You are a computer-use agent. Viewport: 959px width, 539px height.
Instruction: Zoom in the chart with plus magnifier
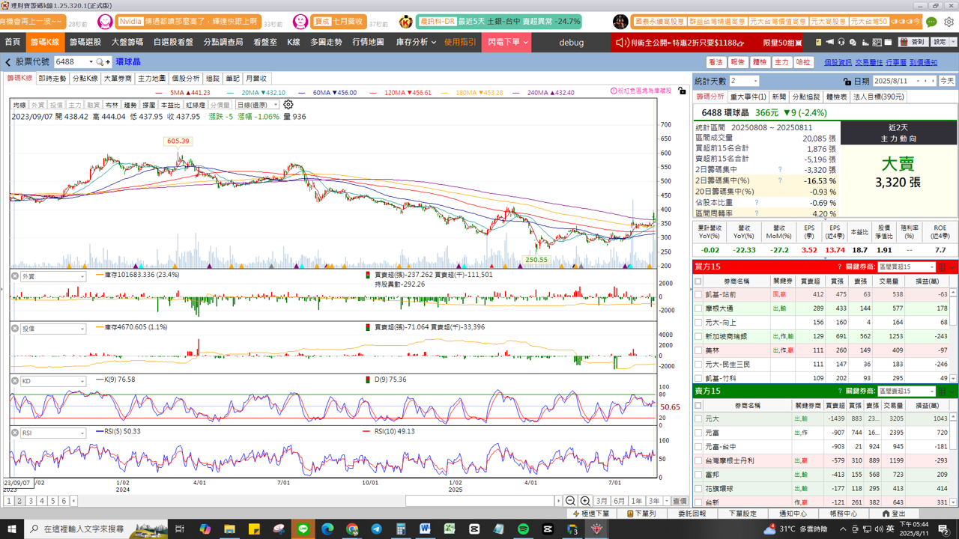click(585, 501)
